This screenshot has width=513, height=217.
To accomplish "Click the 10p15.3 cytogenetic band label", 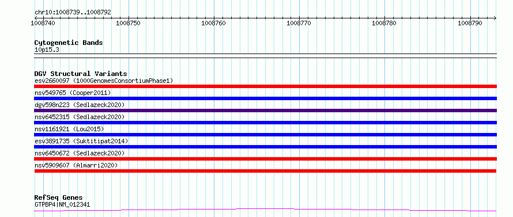I will pos(47,50).
